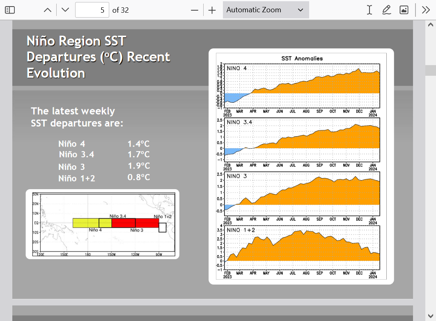The height and width of the screenshot is (321, 436).
Task: Go to the next page
Action: click(65, 10)
